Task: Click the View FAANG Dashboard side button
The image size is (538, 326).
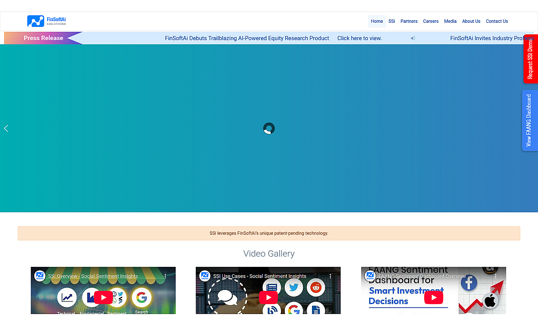Action: tap(529, 120)
